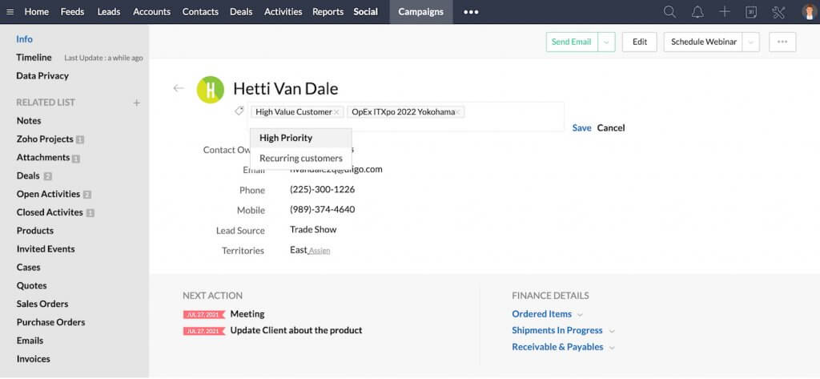Open Update Client about the product action
Image resolution: width=820 pixels, height=379 pixels.
point(296,330)
